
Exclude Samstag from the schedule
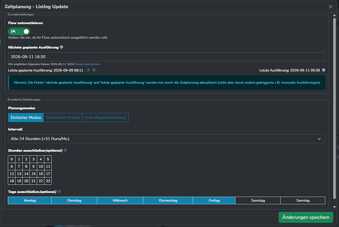click(258, 200)
